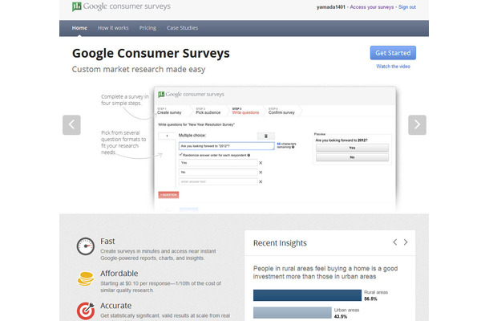This screenshot has width=489, height=321.
Task: Click the Access your surveys link
Action: pyautogui.click(x=372, y=7)
